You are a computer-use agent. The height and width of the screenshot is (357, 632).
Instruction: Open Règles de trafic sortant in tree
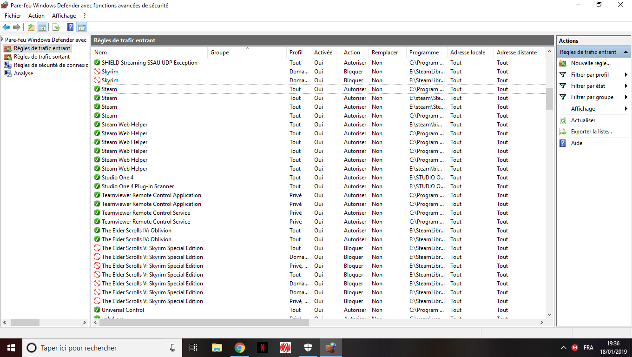pos(42,57)
